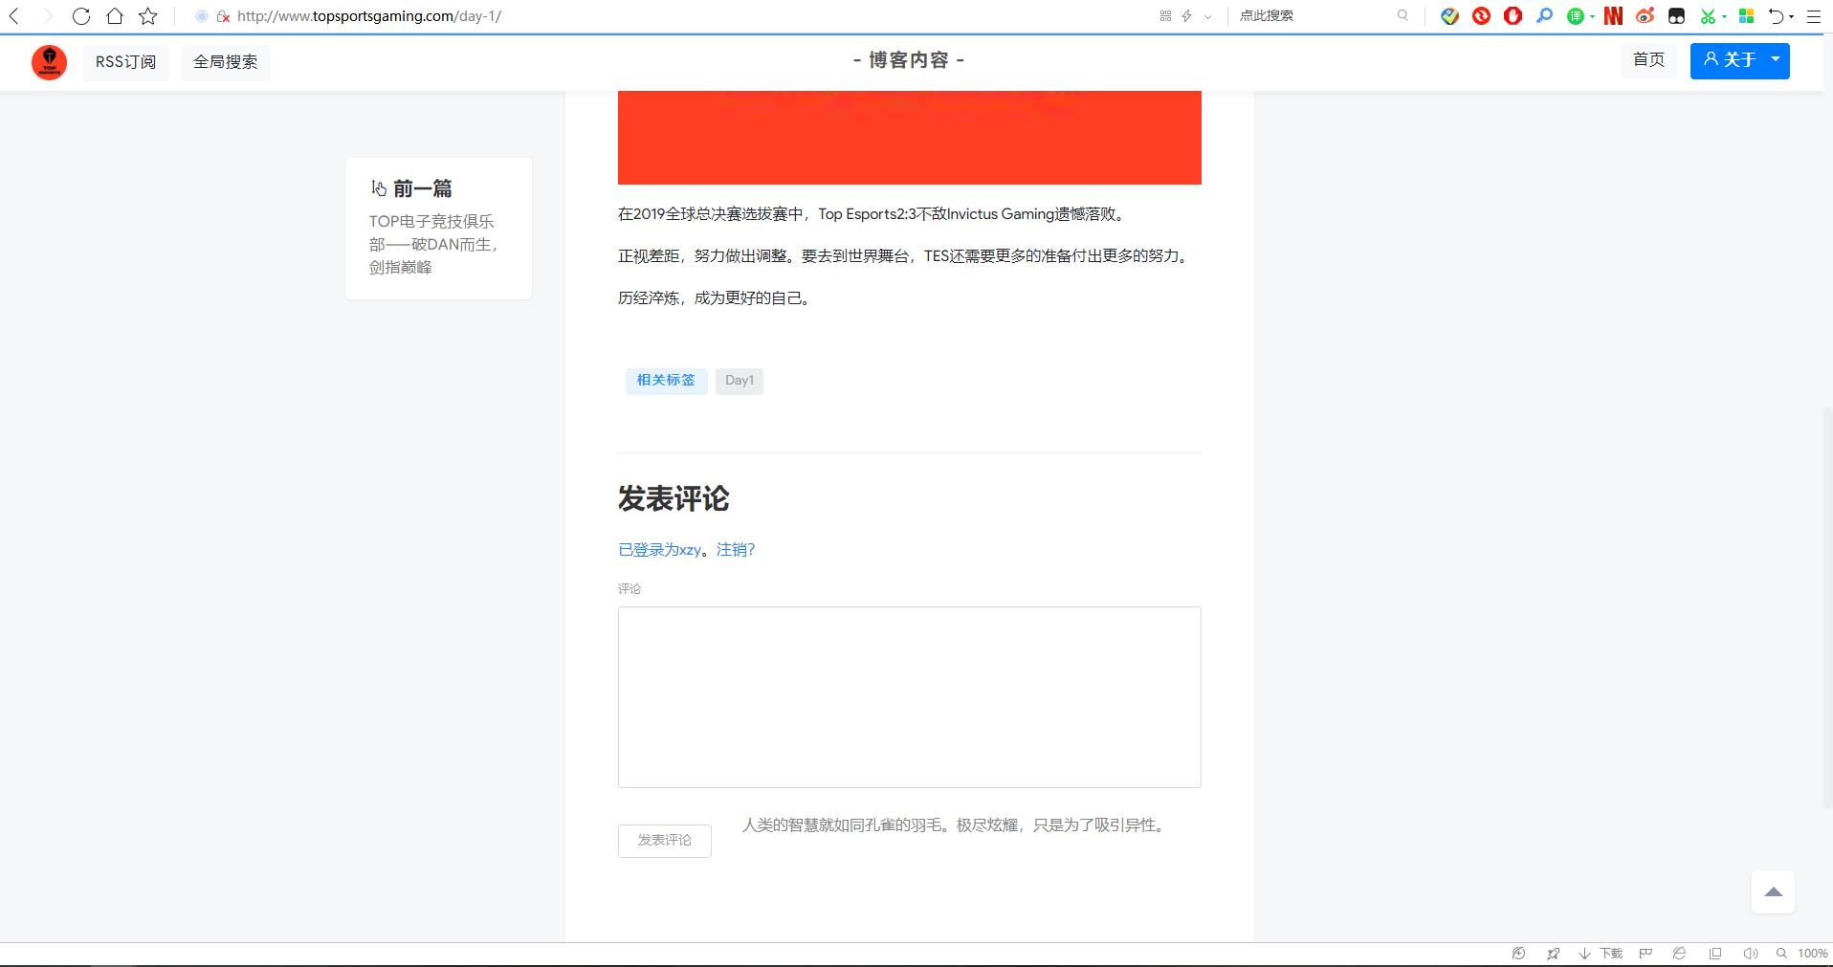Switch to IE compatibility mode icon

[1679, 954]
